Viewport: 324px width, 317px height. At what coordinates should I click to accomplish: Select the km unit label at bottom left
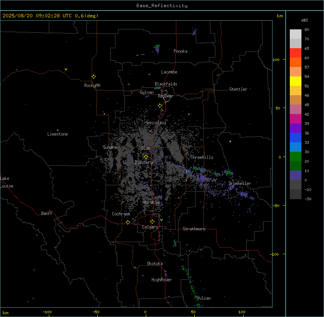[6, 313]
